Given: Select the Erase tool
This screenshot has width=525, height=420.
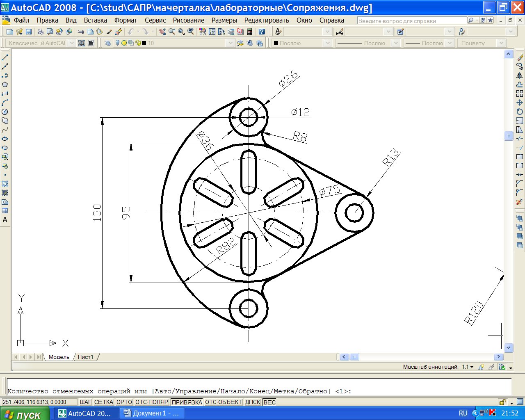Looking at the screenshot, I should point(520,57).
